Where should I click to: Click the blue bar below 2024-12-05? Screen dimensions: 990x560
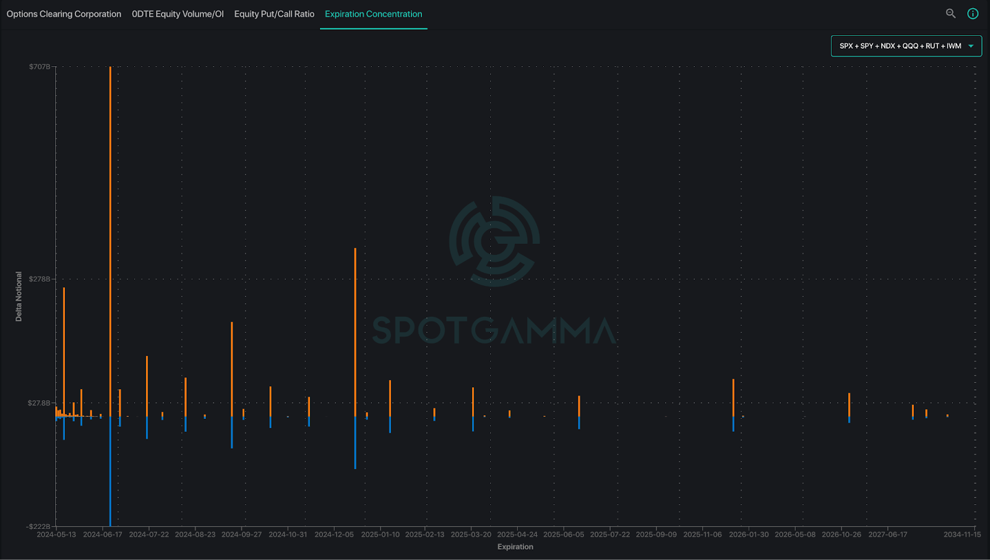pos(355,442)
